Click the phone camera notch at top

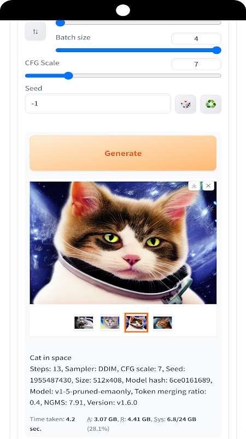[x=123, y=10]
